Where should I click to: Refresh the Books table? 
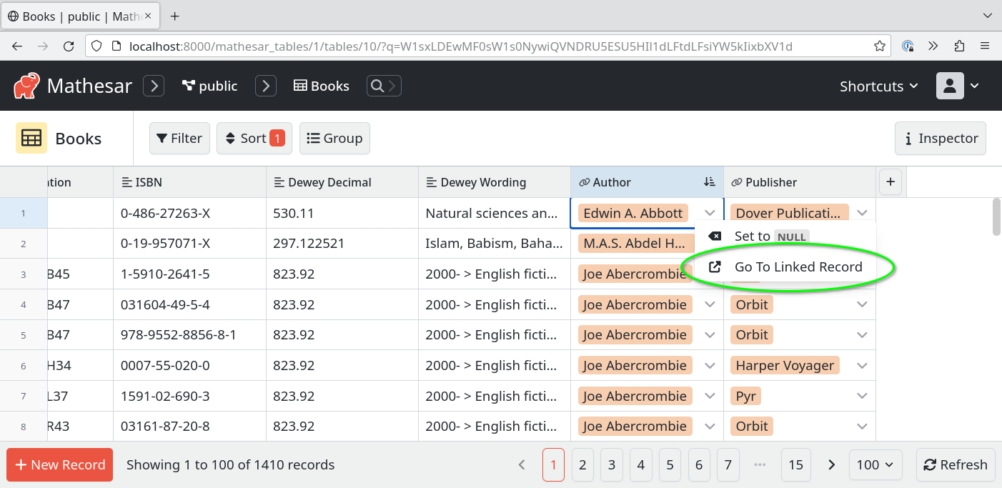tap(956, 464)
